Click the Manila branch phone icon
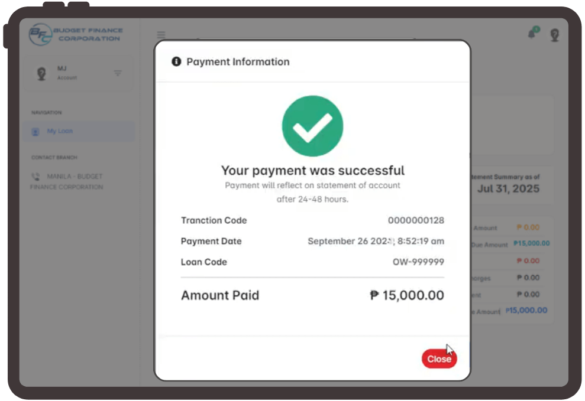The width and height of the screenshot is (585, 401). [35, 177]
